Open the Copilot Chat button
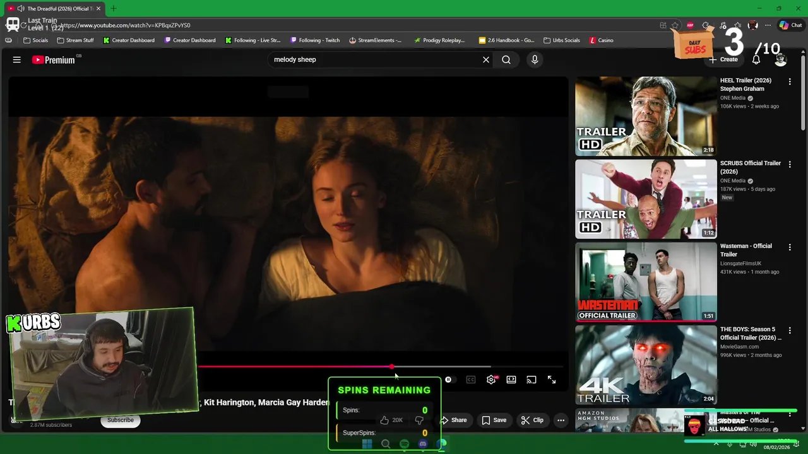 (x=791, y=25)
